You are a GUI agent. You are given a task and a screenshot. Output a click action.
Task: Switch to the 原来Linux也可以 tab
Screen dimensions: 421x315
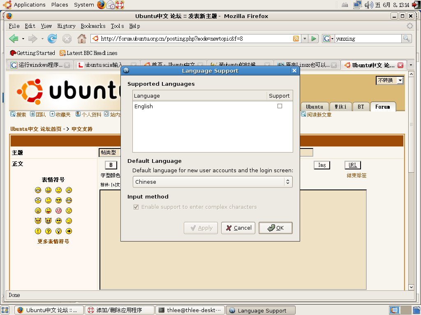pos(307,65)
